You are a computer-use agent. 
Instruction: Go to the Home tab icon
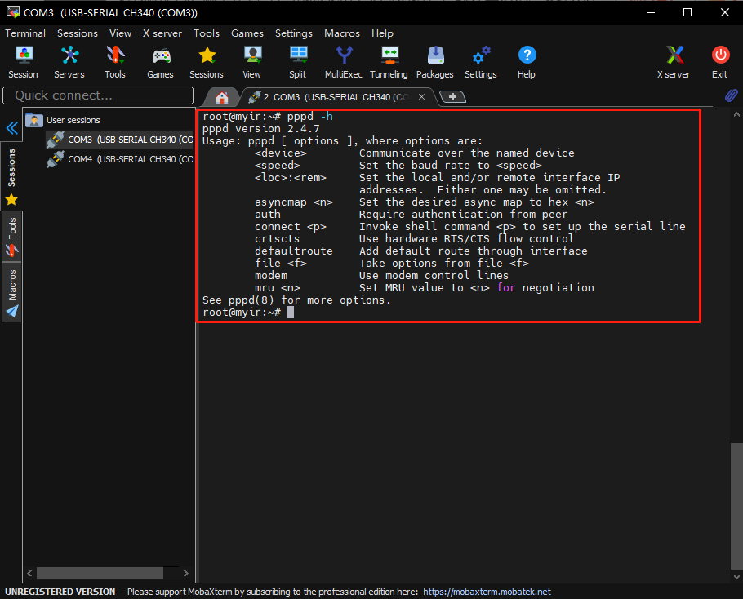pos(222,97)
